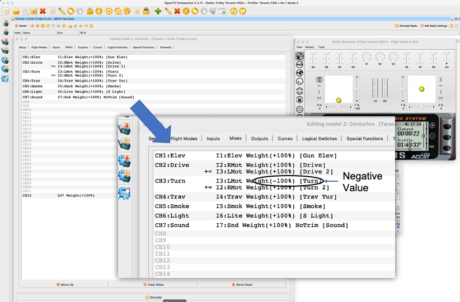Click the orange gear settings icon in top toolbar
Screen dimensions: 460x302
(x=109, y=11)
